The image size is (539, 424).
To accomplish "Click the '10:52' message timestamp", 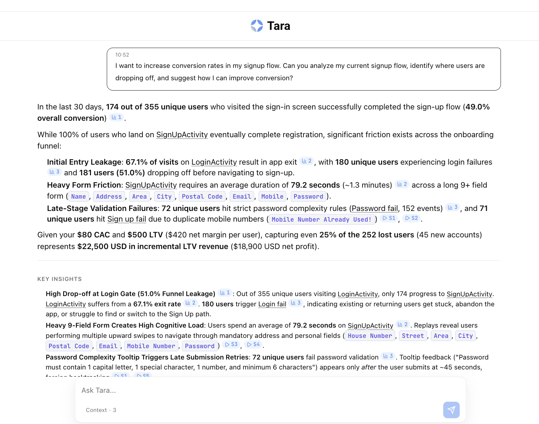I will [122, 55].
